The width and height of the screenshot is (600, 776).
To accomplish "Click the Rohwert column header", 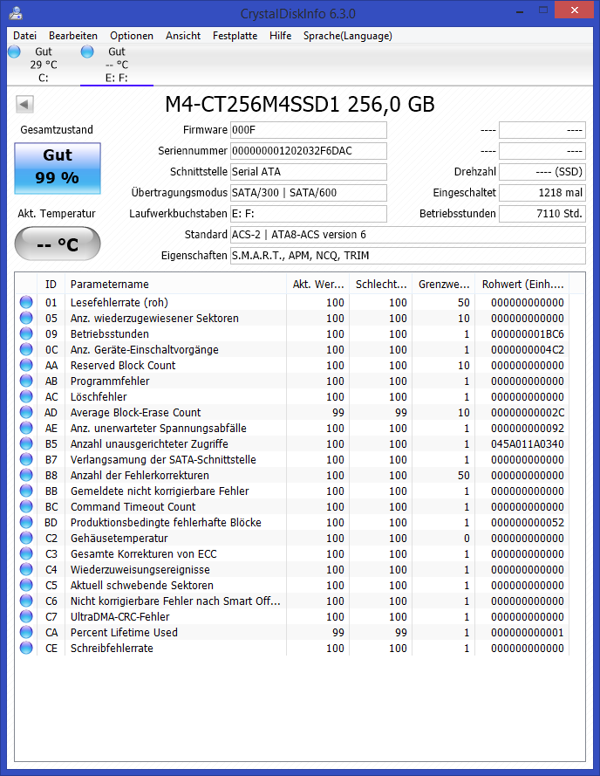I will pos(522,284).
